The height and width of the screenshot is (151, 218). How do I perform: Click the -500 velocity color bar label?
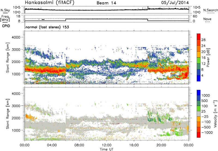point(206,127)
